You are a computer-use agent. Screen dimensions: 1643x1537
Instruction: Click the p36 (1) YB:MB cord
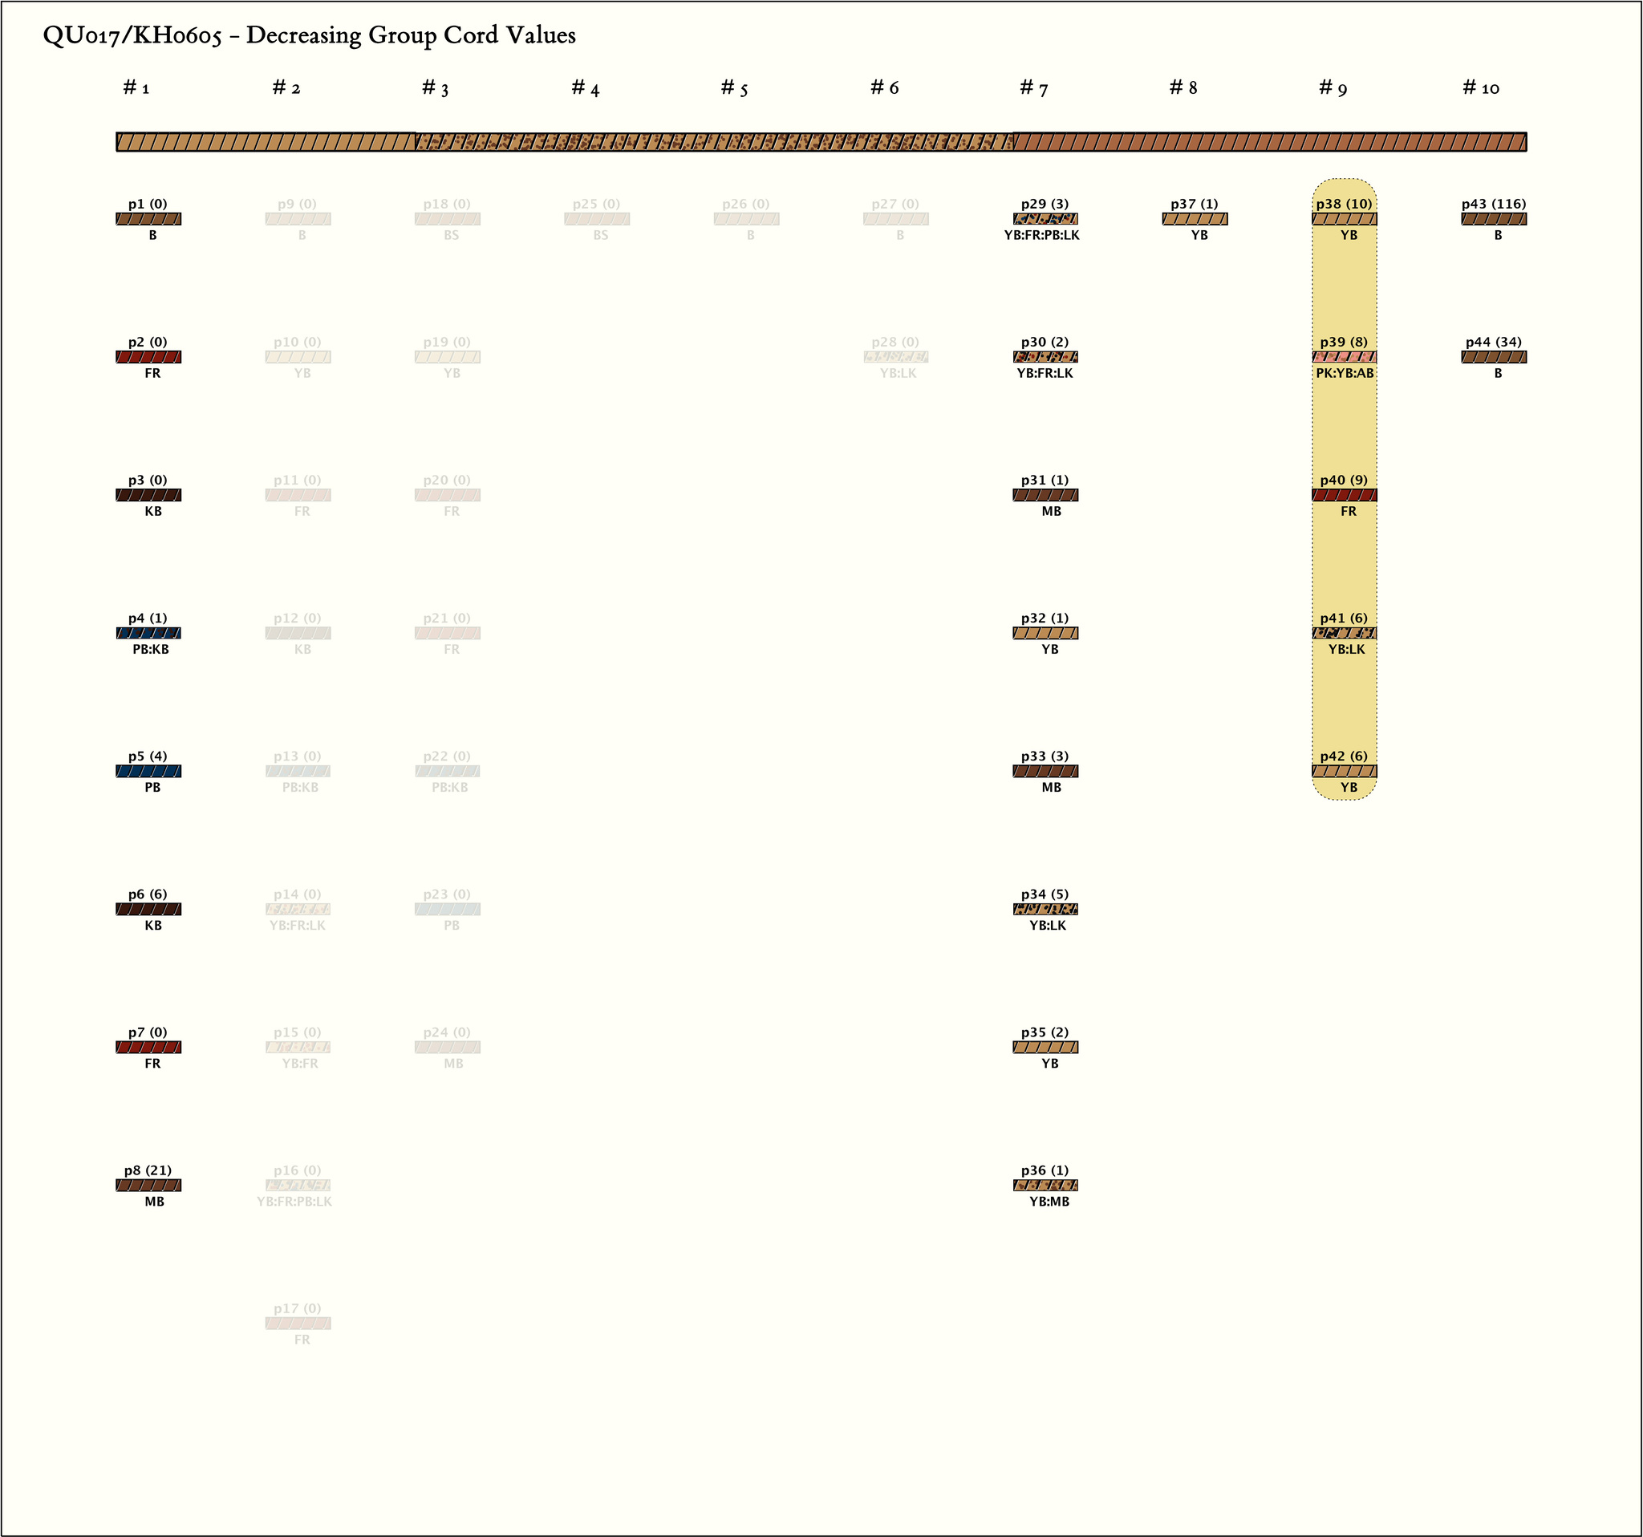[x=1045, y=1185]
